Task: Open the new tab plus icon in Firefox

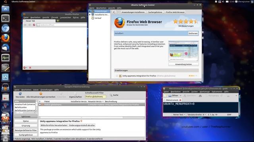Action: point(58,21)
